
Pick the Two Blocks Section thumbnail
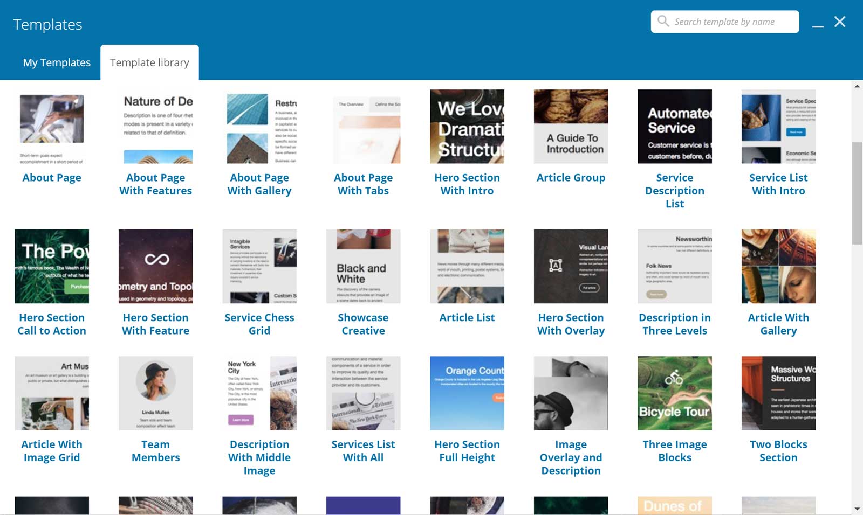point(779,393)
